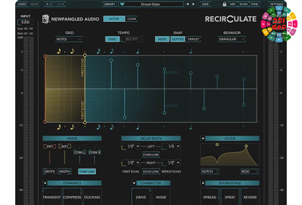
Task: Click FDBK R label
Action: (95, 152)
